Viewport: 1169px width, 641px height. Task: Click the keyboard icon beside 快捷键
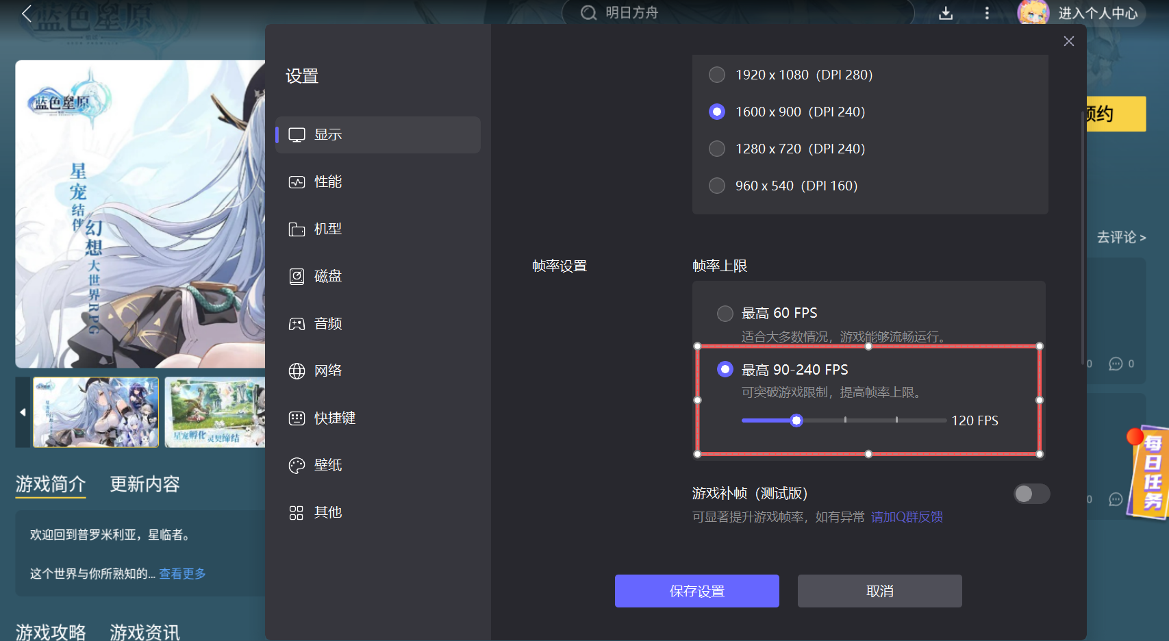click(x=297, y=418)
